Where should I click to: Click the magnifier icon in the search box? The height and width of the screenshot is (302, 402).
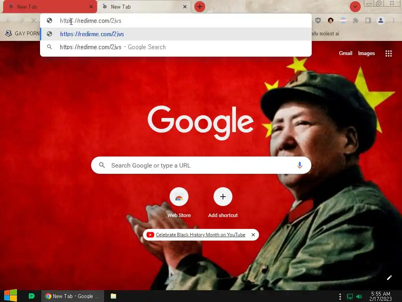pyautogui.click(x=102, y=165)
